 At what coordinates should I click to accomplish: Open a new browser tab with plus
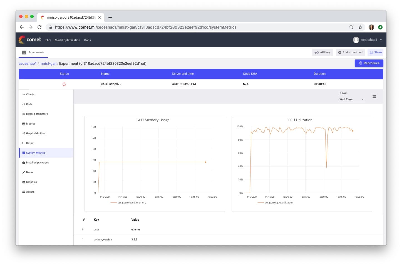pyautogui.click(x=110, y=18)
